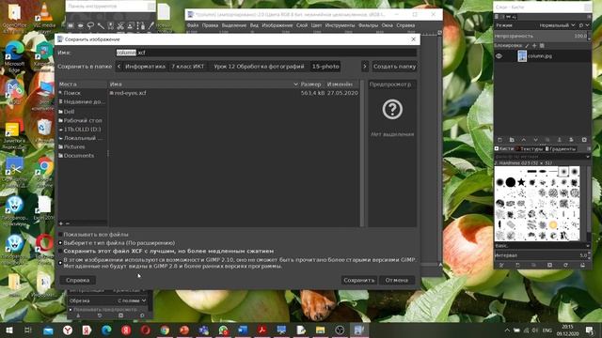The height and width of the screenshot is (338, 602).
Task: Open the Image (Изображение) menu
Action: coord(277,25)
